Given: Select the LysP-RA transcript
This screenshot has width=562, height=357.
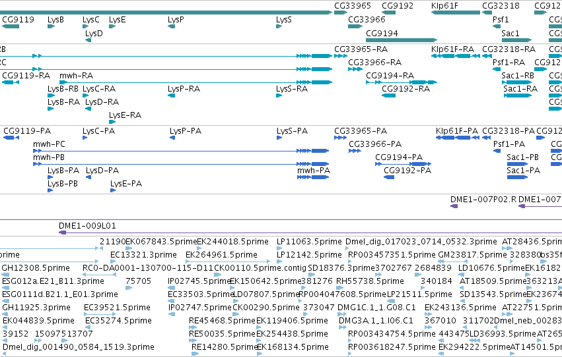Looking at the screenshot, I should pos(171,96).
